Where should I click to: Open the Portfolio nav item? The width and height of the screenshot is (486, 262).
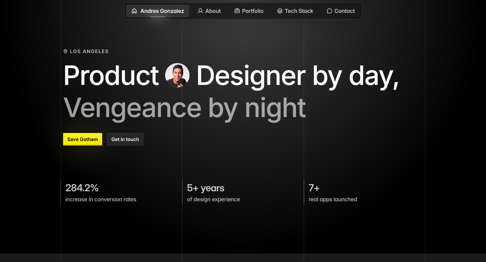tap(249, 11)
